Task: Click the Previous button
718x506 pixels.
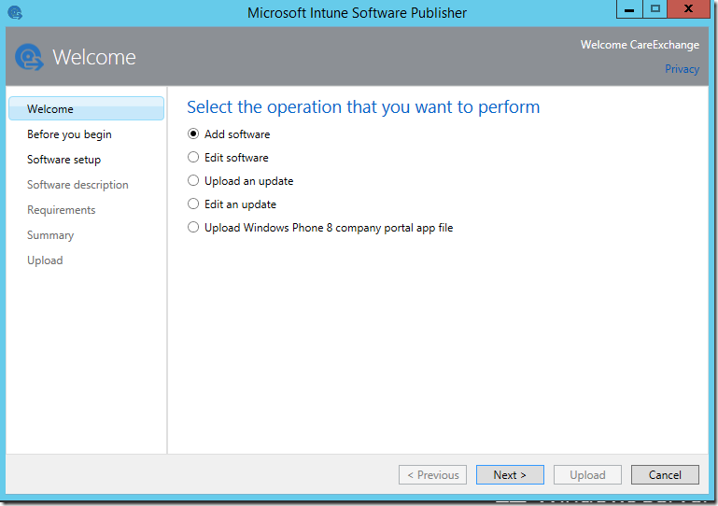Action: [x=432, y=475]
